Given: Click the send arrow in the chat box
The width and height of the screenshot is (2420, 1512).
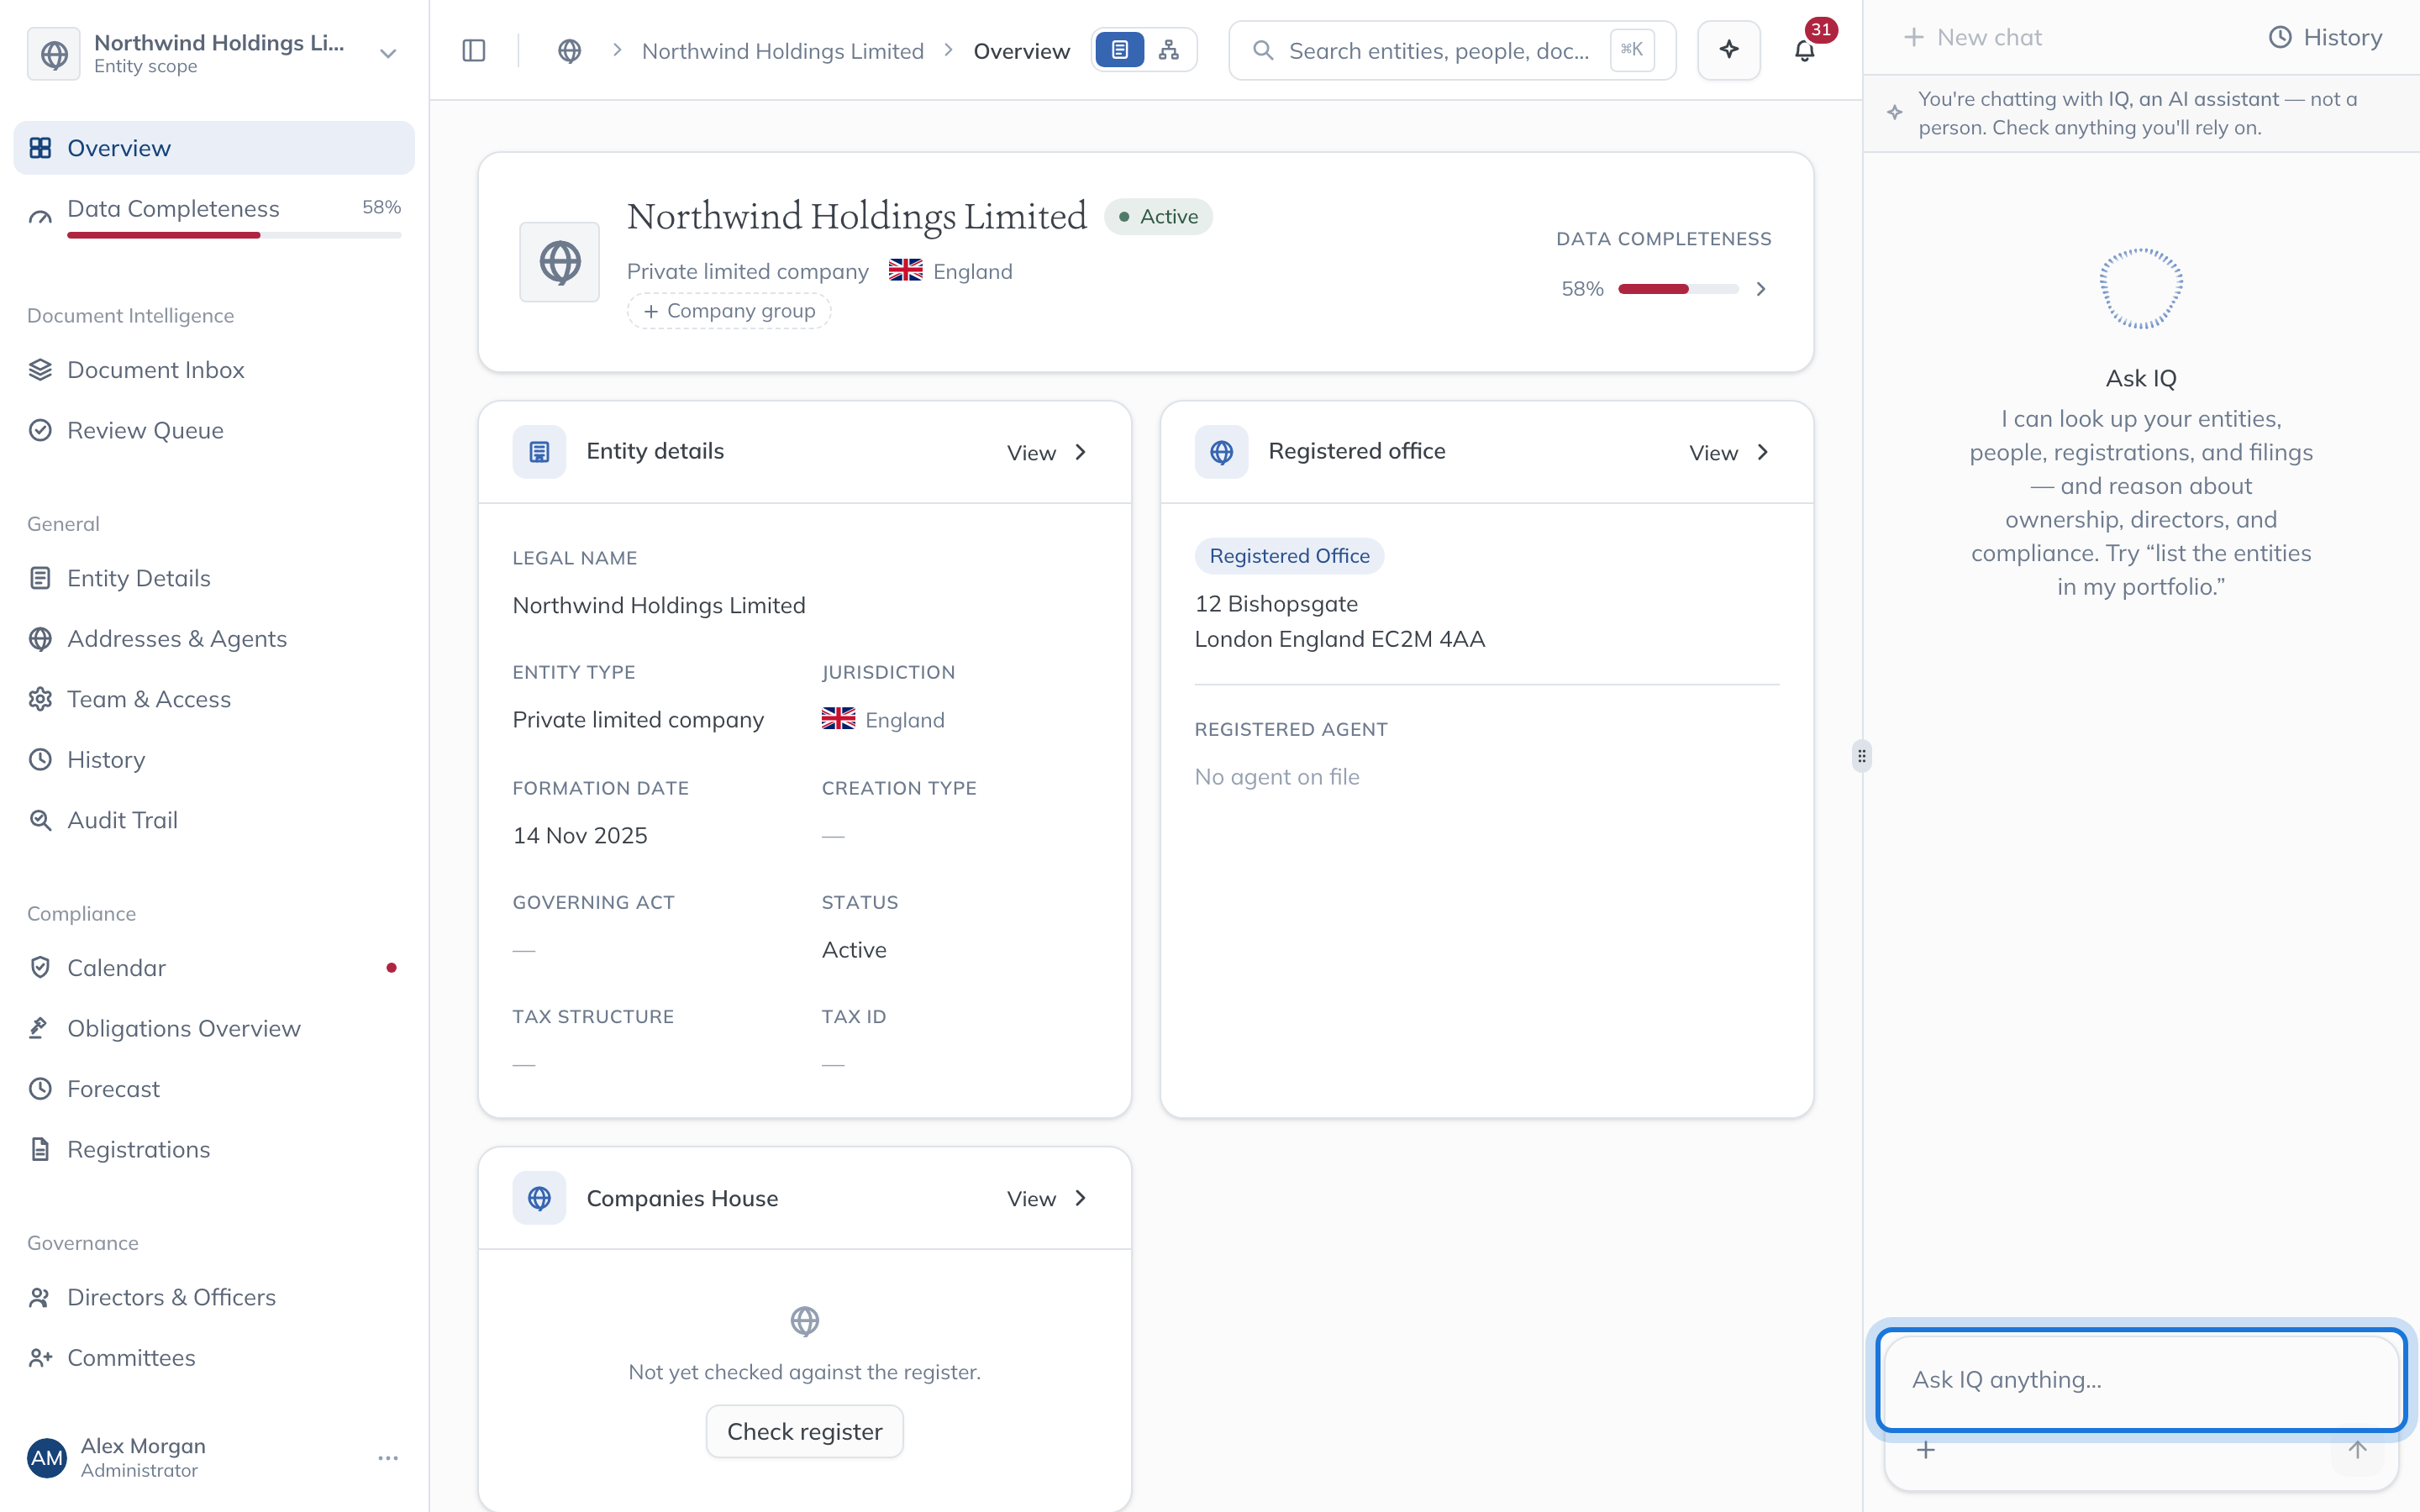Looking at the screenshot, I should pyautogui.click(x=2358, y=1450).
